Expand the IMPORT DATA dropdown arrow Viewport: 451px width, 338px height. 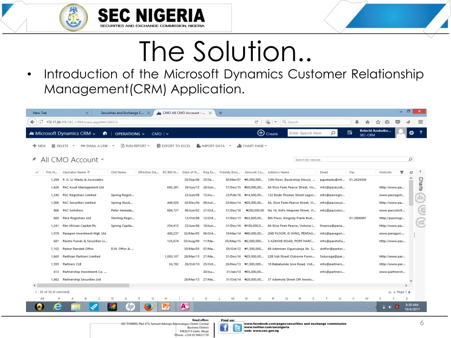click(230, 146)
